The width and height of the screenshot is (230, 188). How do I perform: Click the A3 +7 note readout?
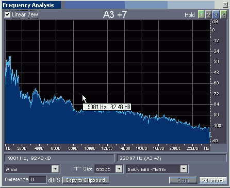click(x=115, y=14)
